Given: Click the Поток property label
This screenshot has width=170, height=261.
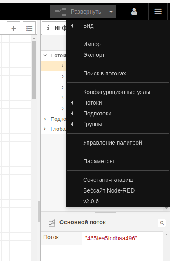Looking at the screenshot, I should [x=51, y=237].
